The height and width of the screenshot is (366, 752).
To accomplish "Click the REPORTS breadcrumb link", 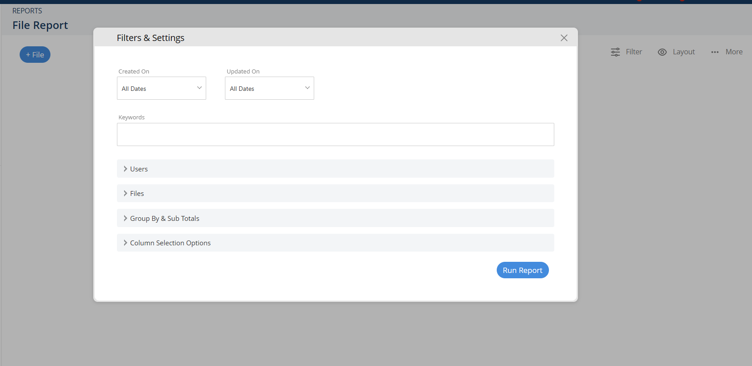I will click(x=27, y=11).
